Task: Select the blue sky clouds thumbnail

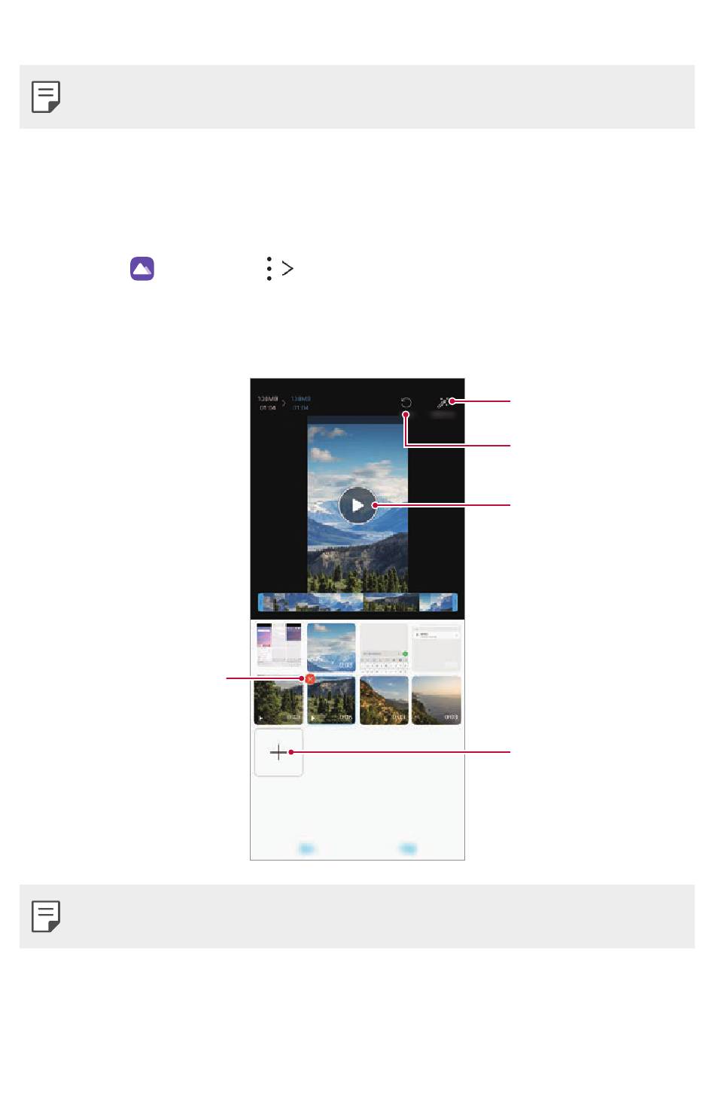Action: (x=331, y=647)
